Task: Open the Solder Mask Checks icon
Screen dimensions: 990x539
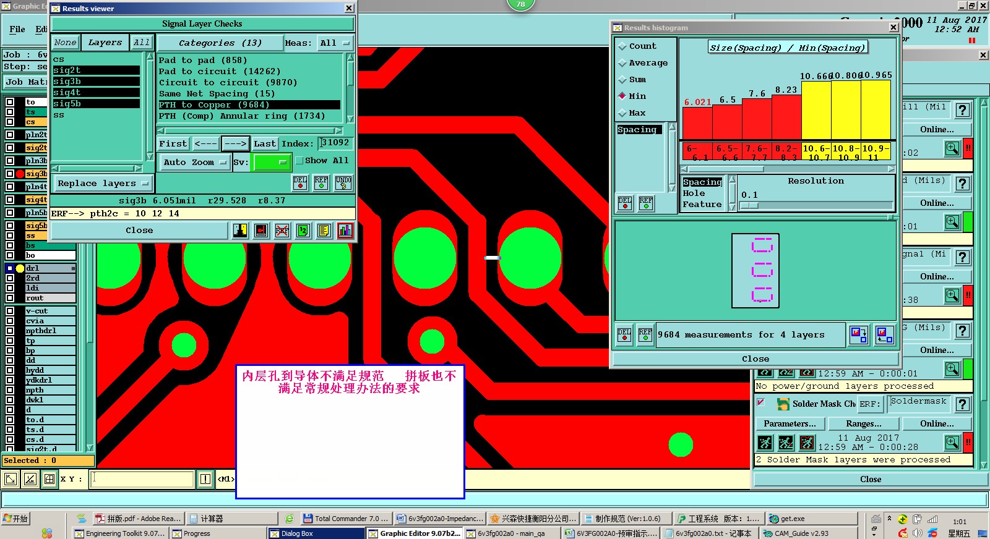Action: [783, 404]
